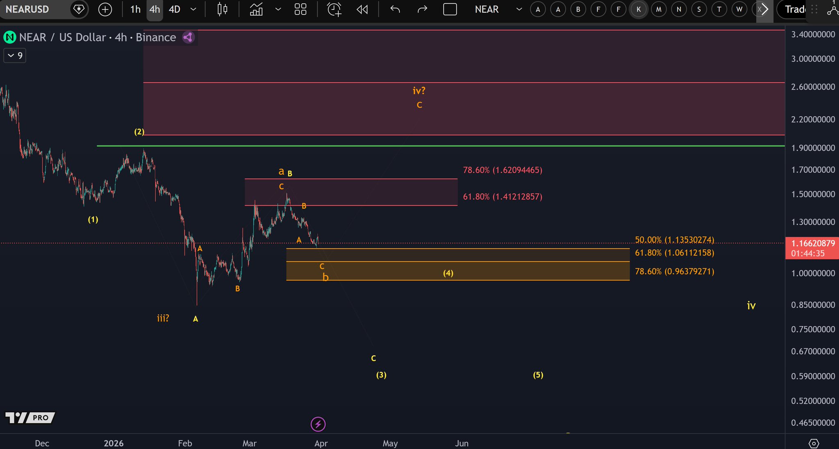
Task: Select the 4D timeframe
Action: [x=175, y=9]
